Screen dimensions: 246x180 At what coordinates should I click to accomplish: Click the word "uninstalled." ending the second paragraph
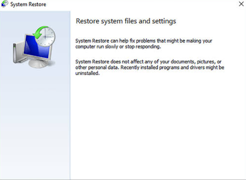[87, 73]
